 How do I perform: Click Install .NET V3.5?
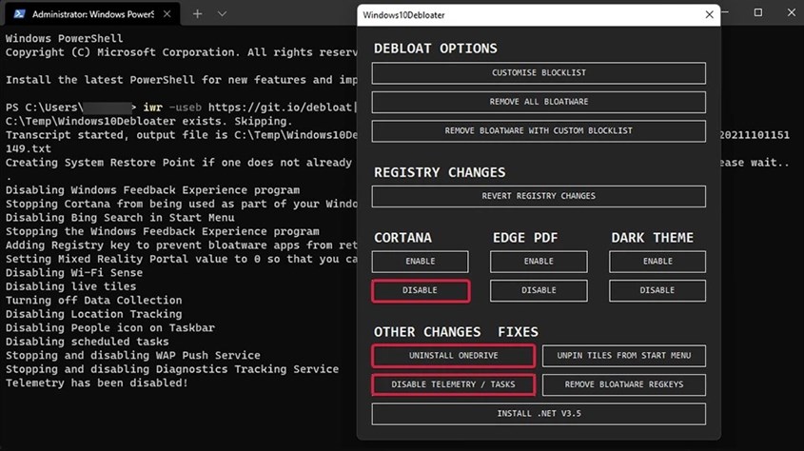[539, 414]
